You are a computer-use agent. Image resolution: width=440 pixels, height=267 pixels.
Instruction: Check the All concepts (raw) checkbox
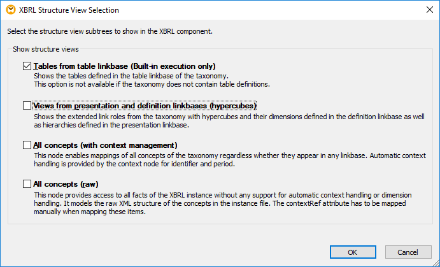[27, 184]
